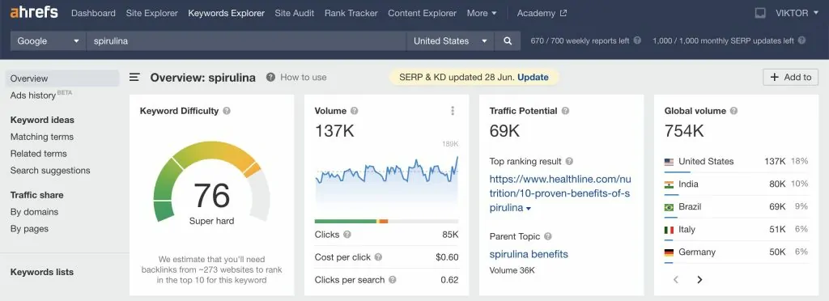The width and height of the screenshot is (829, 301).
Task: Click the Traffic Potential help icon
Action: [565, 111]
